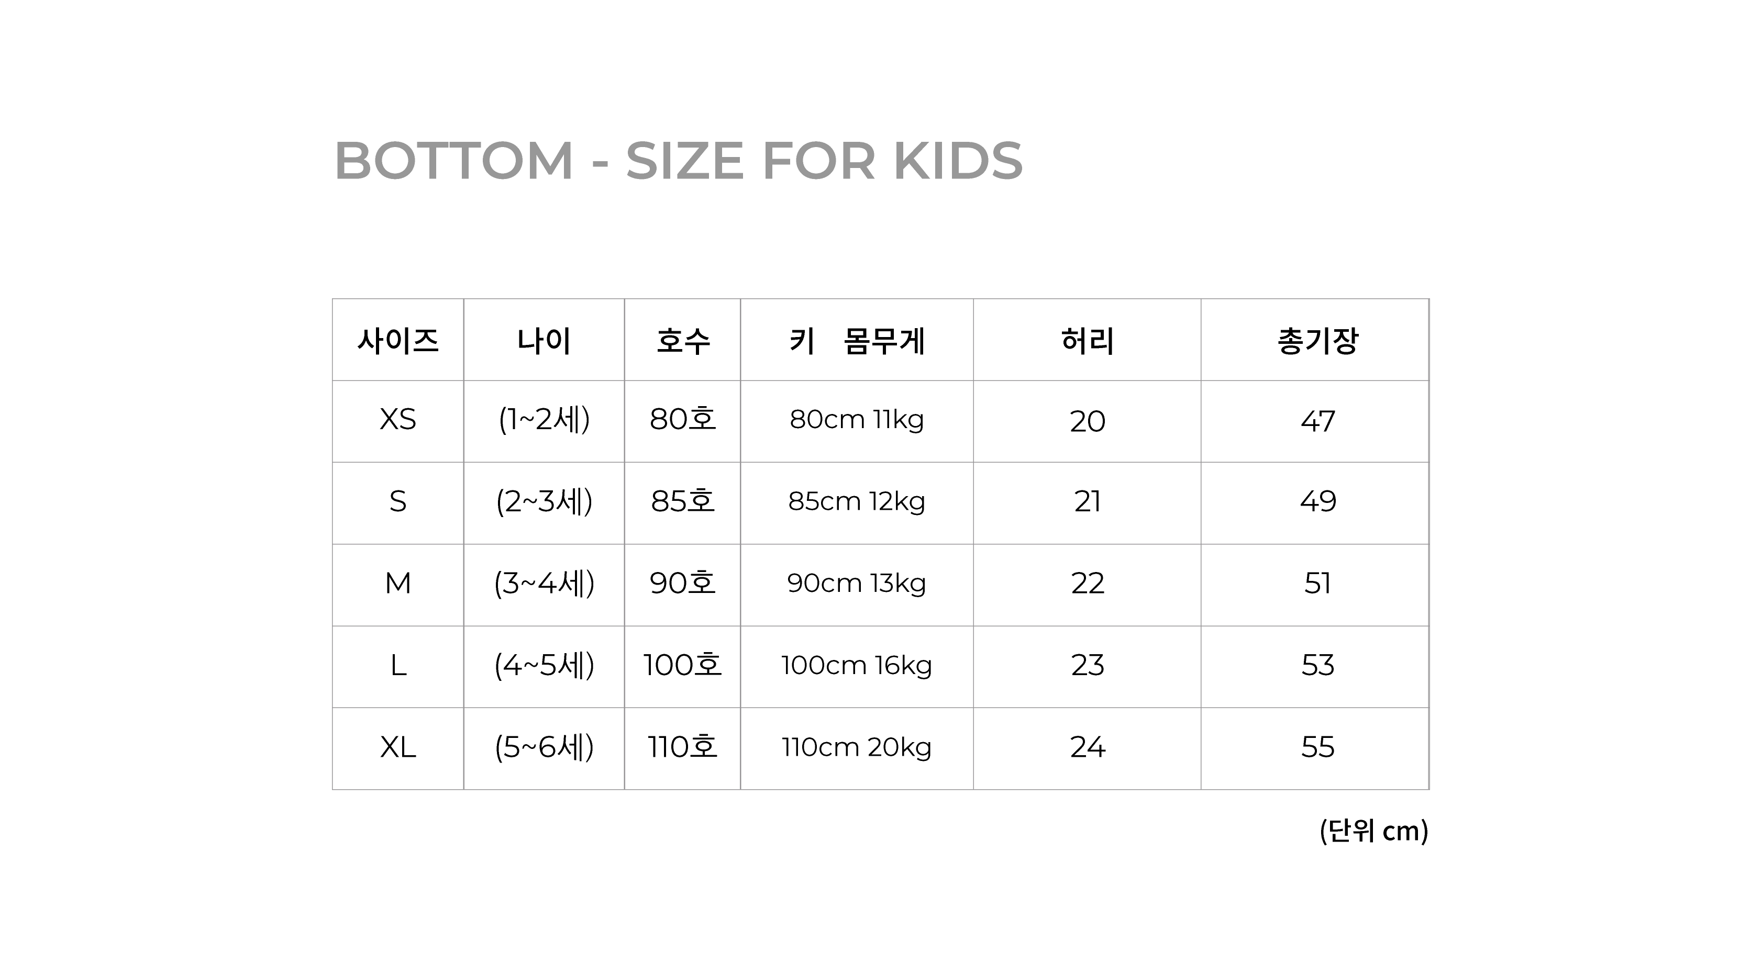Click the 사이즈 column header

point(397,341)
